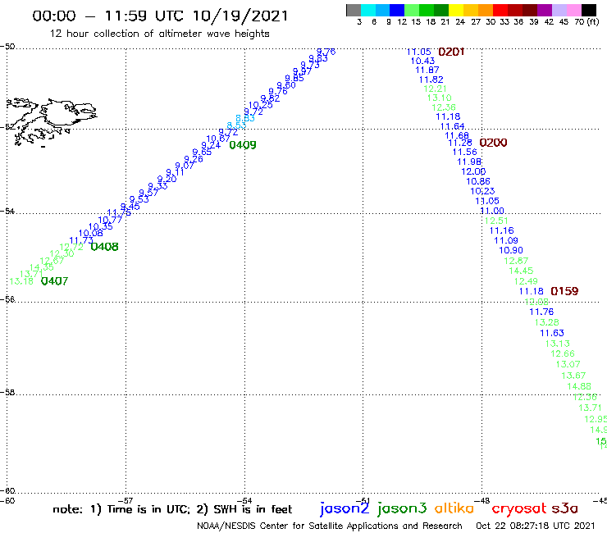Click the -57 longitude axis label
Image resolution: width=607 pixels, height=533 pixels.
click(126, 500)
